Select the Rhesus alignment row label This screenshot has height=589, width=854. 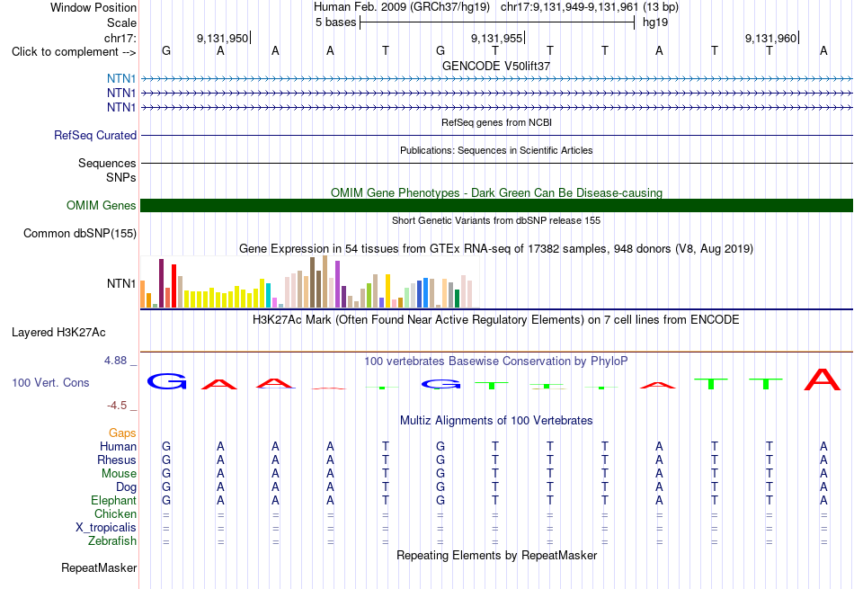117,460
